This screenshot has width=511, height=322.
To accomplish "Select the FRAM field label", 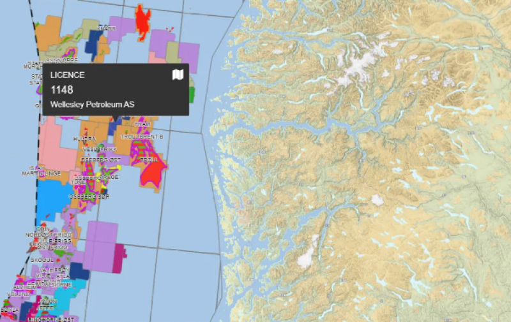I will click(141, 124).
